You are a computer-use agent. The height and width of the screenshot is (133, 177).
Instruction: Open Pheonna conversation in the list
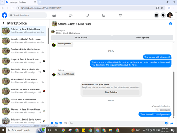click(x=24, y=91)
